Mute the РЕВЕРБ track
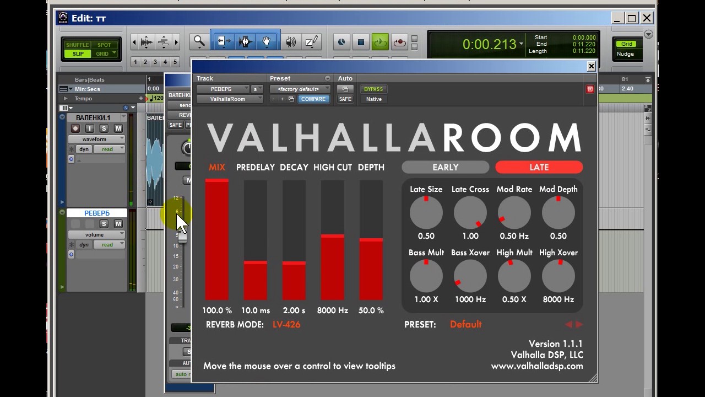This screenshot has width=705, height=397. tap(118, 224)
